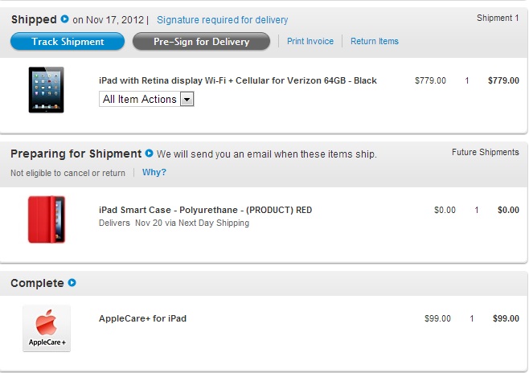Click the Delivers Nov 20 shipping text
This screenshot has height=373, width=529.
[x=174, y=223]
